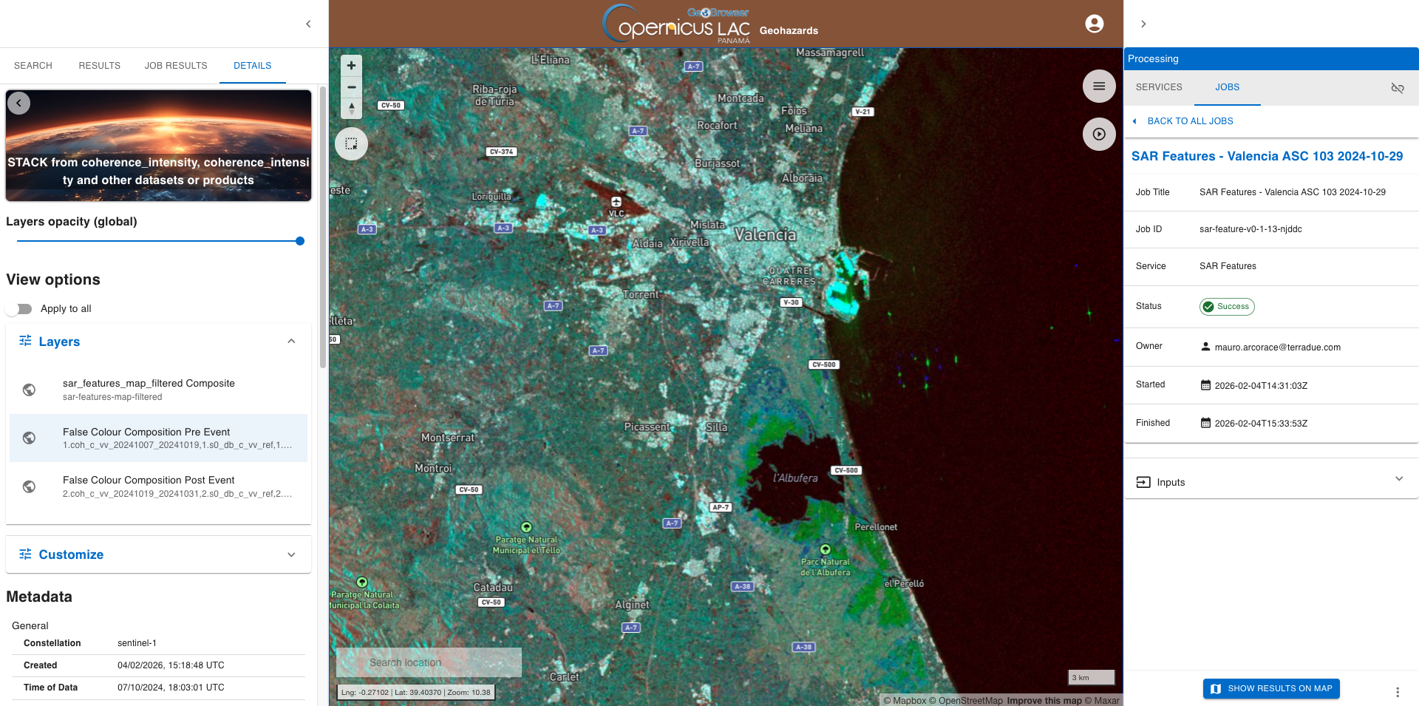Image resolution: width=1419 pixels, height=706 pixels.
Task: Click the map zoom in plus button
Action: click(351, 65)
